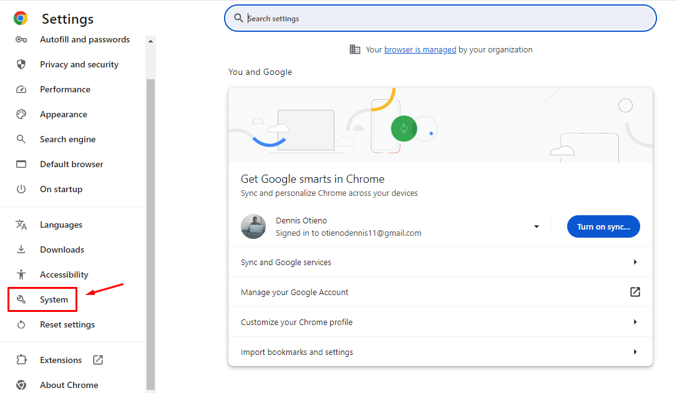This screenshot has height=393, width=677.
Task: Click the Languages translate icon
Action: point(21,225)
